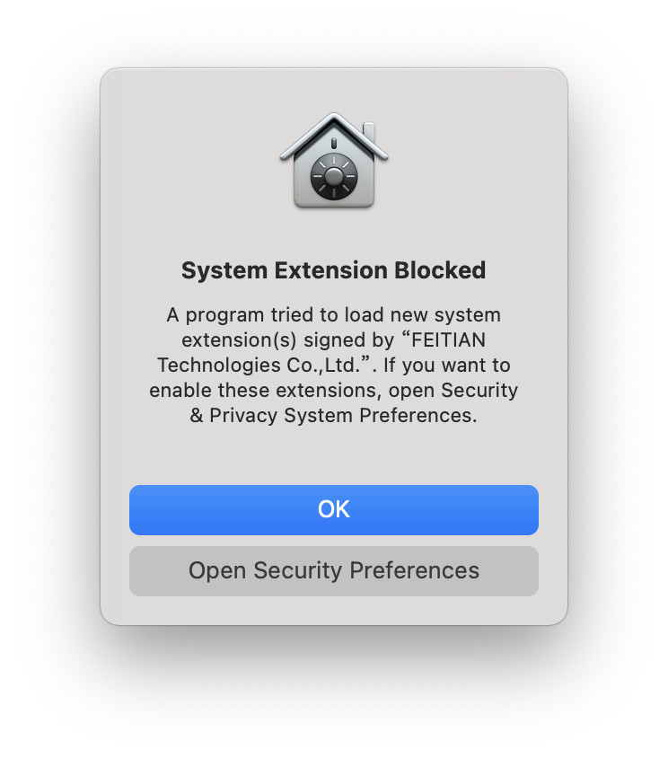Select the blue OK default button

[334, 510]
